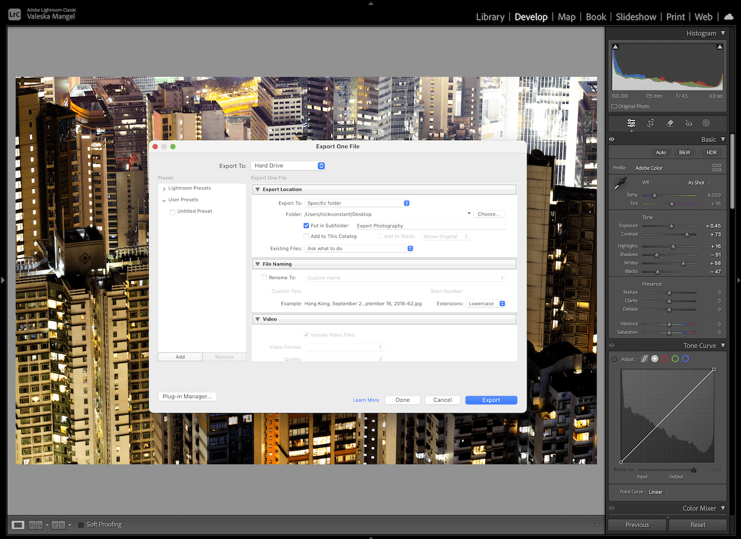
Task: Check the Add to This Catalog box
Action: pos(306,236)
